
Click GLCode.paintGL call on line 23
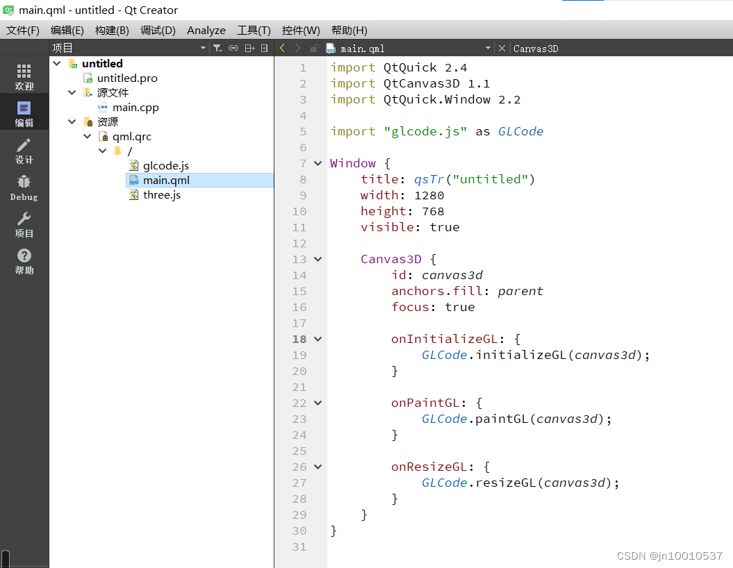(x=516, y=419)
